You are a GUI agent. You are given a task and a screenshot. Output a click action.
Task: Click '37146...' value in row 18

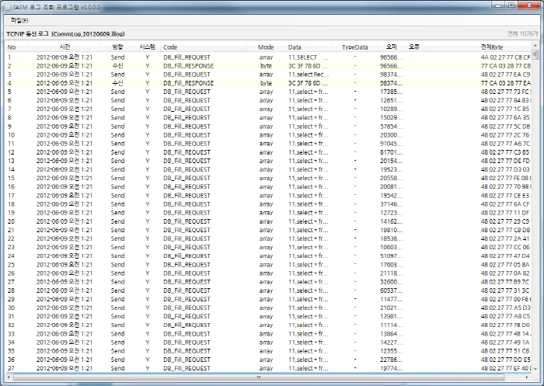point(391,204)
